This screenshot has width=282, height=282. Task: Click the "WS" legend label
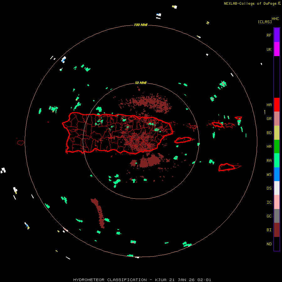pos(269,174)
